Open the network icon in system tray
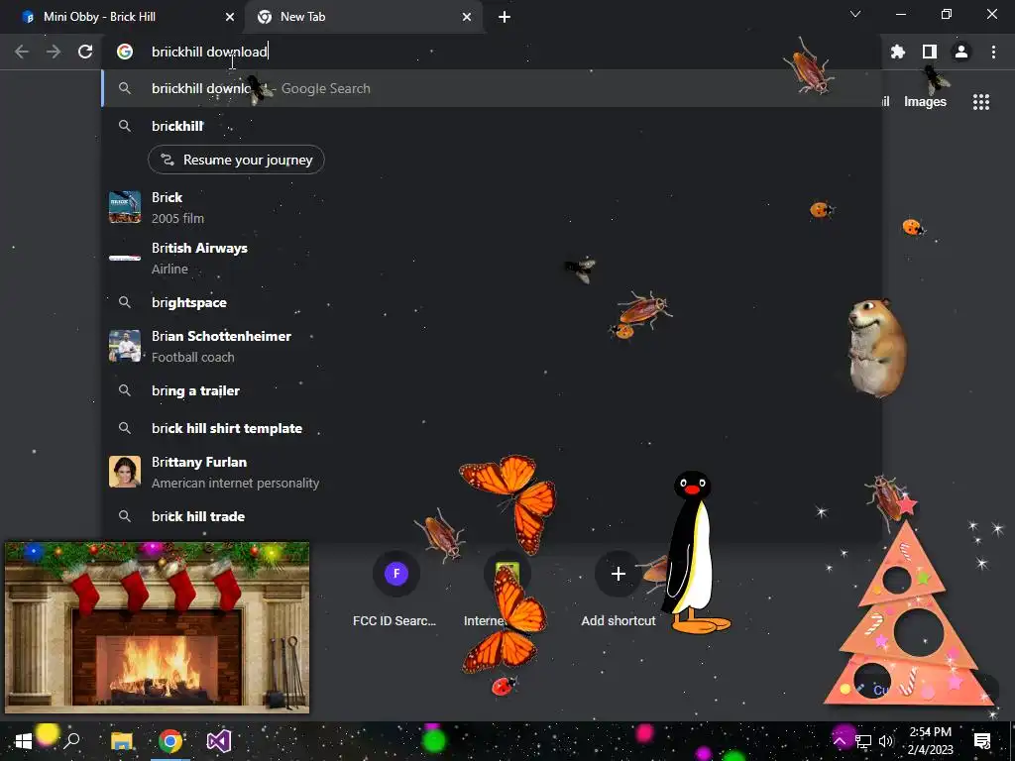 point(863,741)
